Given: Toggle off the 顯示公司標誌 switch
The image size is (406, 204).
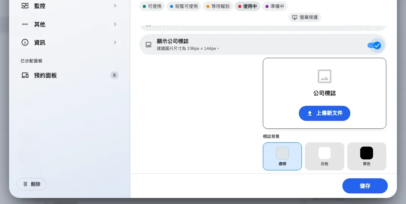Looking at the screenshot, I should point(375,45).
